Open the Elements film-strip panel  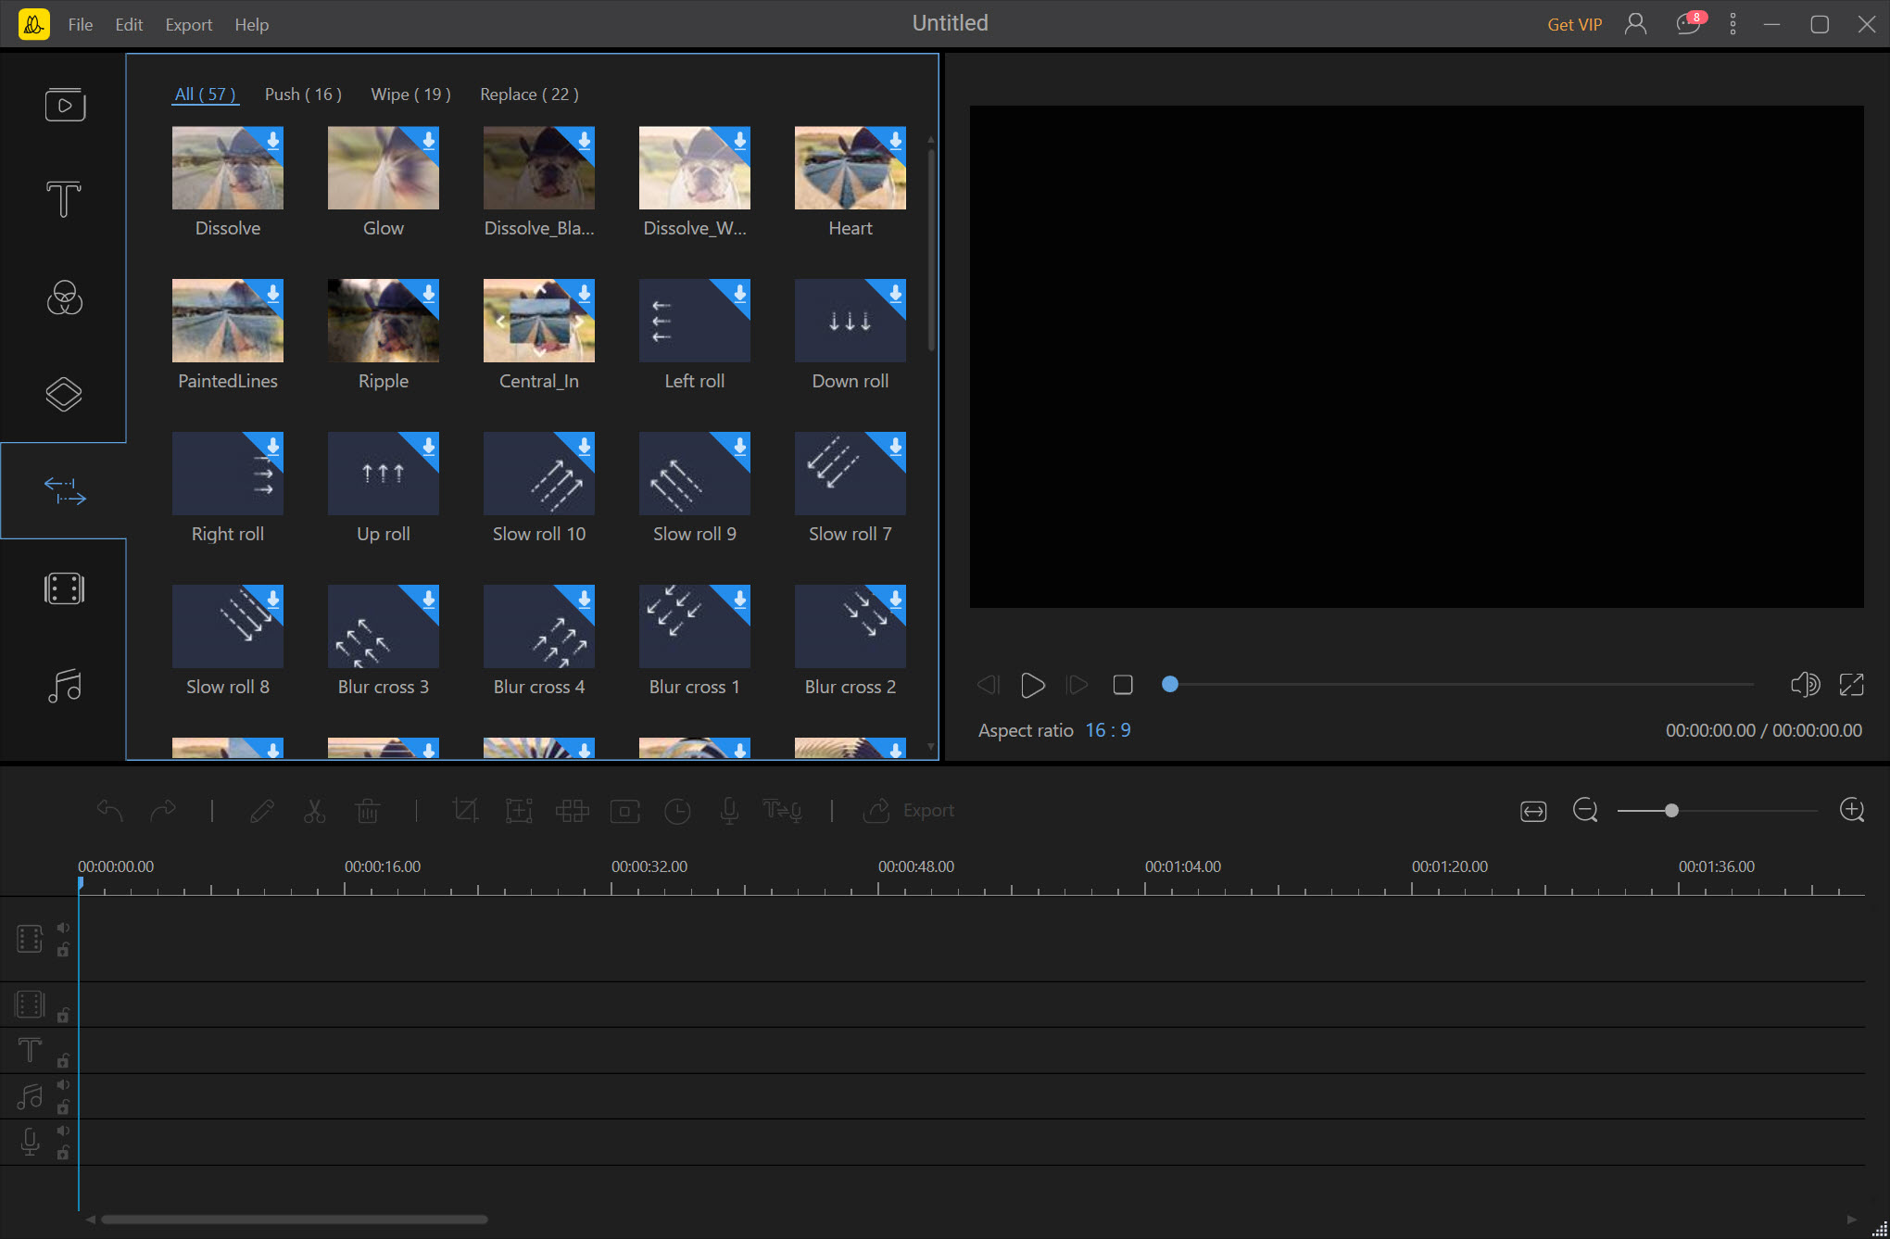(64, 588)
